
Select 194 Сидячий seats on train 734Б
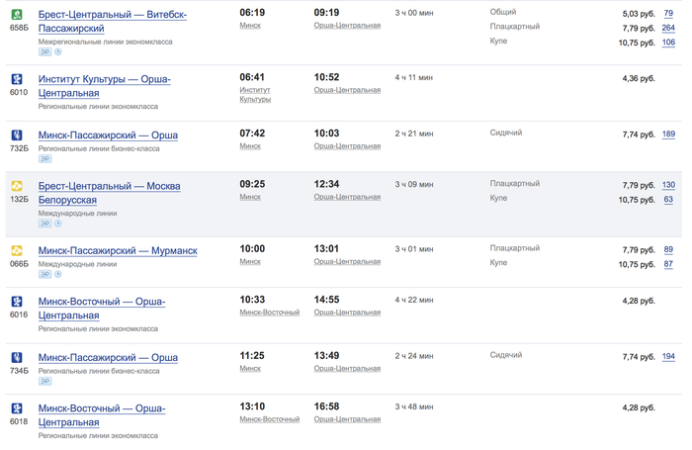668,356
